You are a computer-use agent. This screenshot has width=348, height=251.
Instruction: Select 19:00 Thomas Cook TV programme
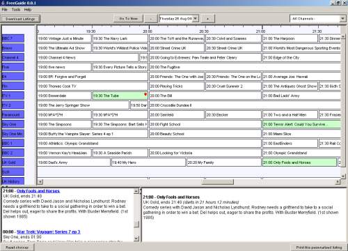(x=93, y=86)
